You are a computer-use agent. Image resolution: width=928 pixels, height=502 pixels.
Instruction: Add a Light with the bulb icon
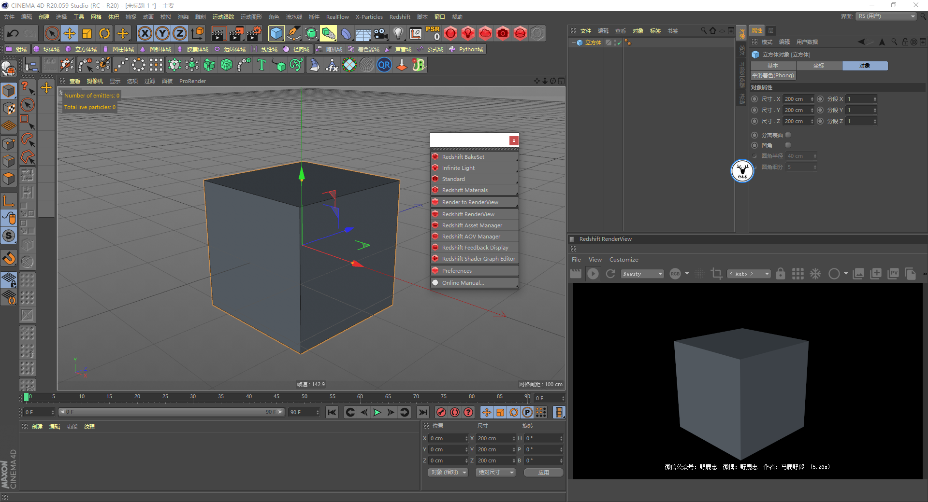[398, 33]
